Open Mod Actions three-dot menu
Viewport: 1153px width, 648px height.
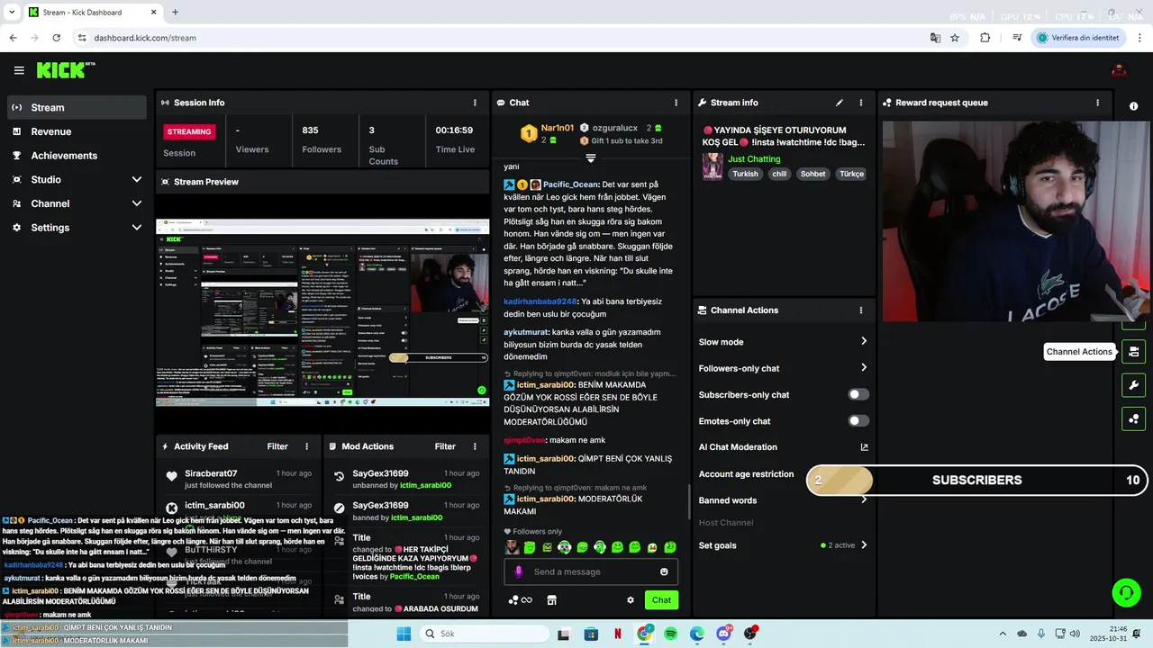pos(475,446)
